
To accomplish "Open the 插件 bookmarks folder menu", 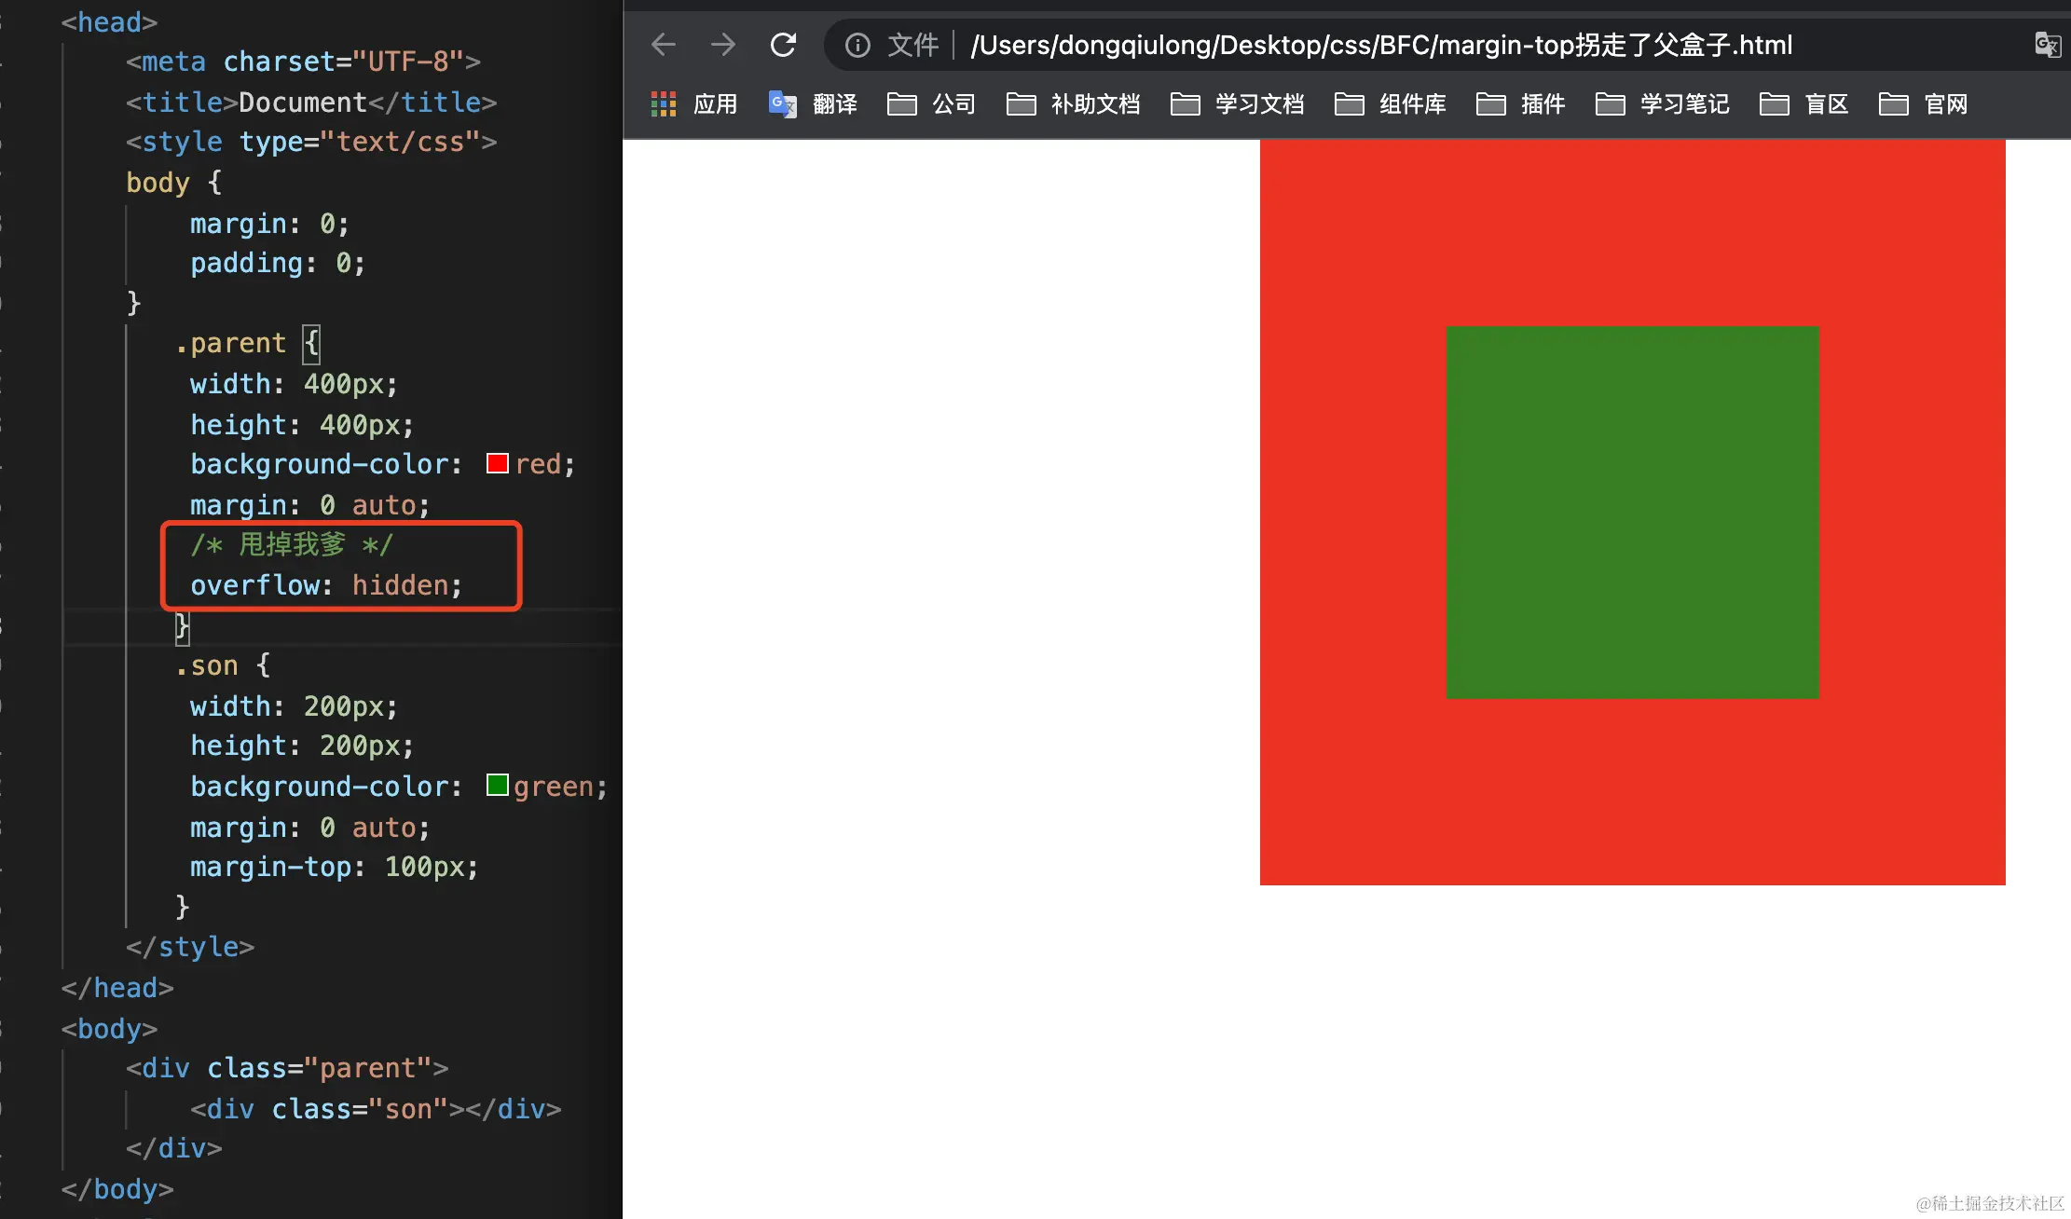I will [1519, 103].
